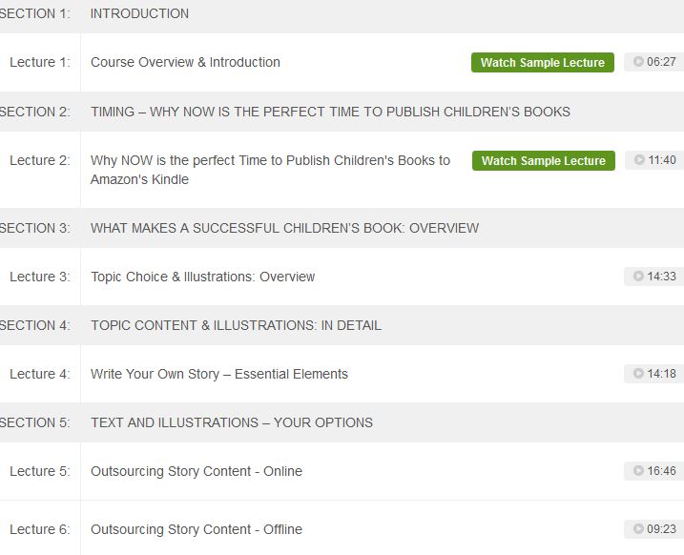This screenshot has width=684, height=555.
Task: Click the play icon beside 14:18 duration
Action: [638, 373]
